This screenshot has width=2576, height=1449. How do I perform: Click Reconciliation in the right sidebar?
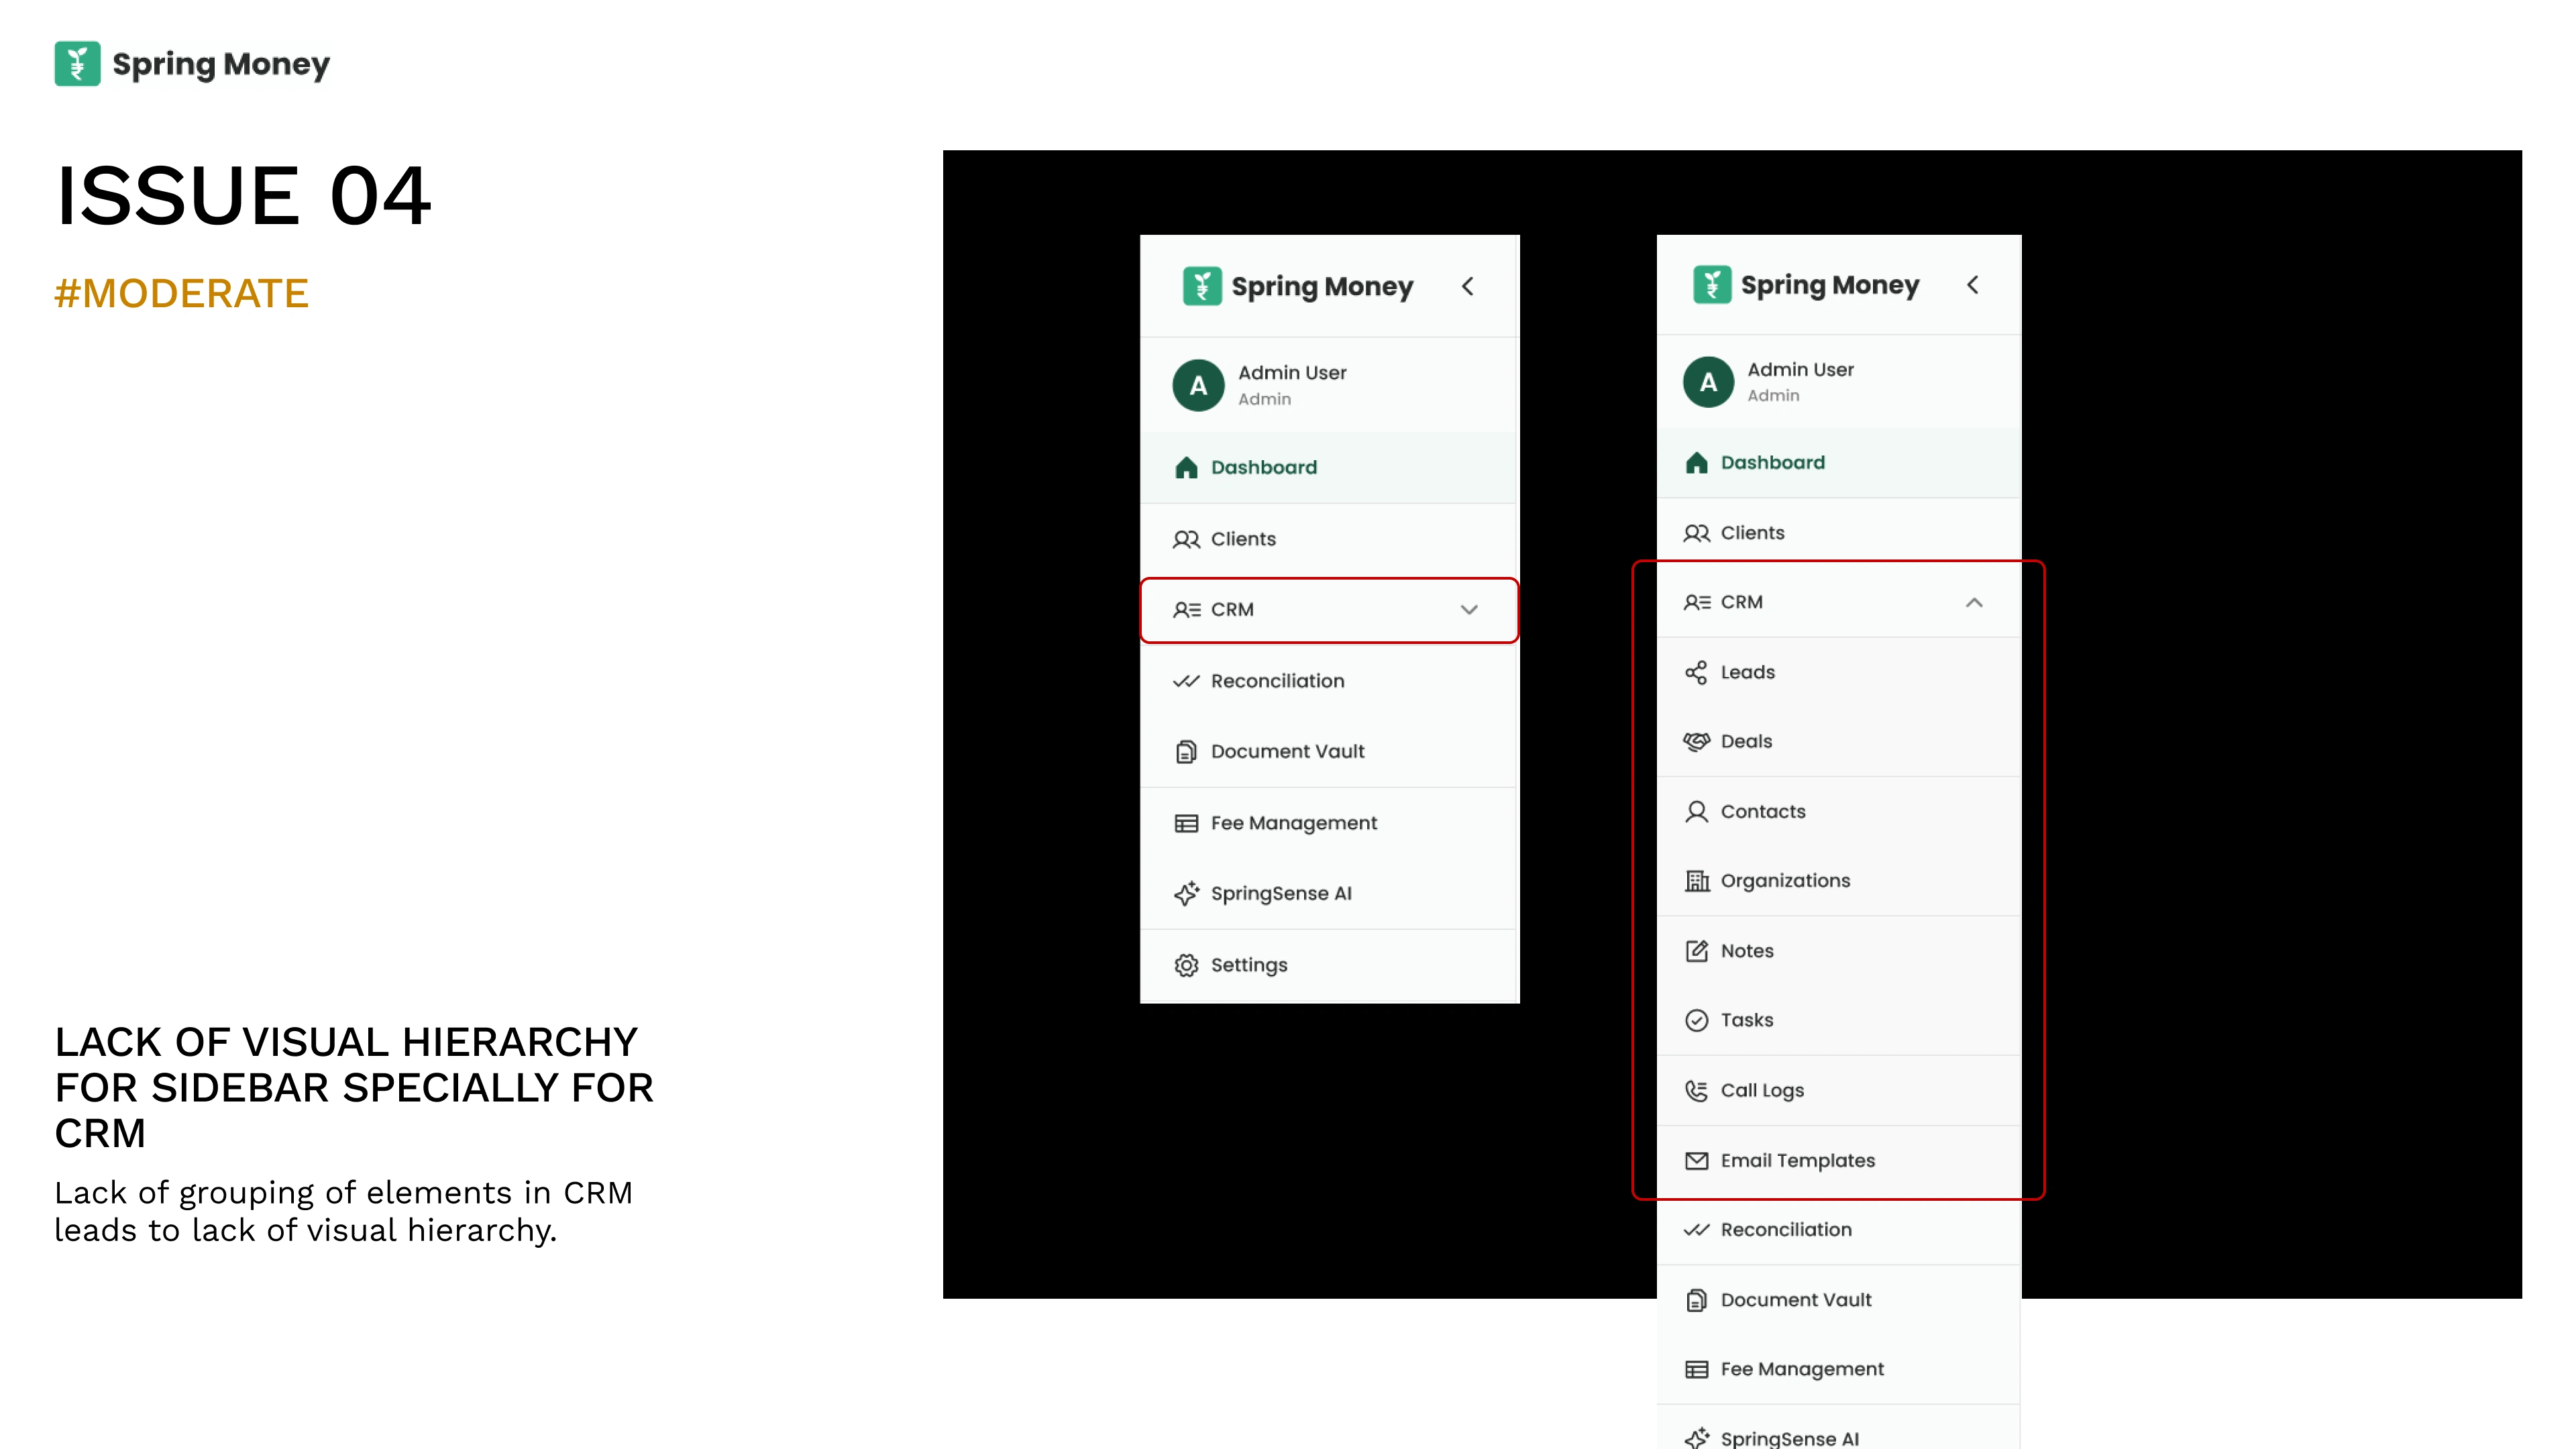tap(1785, 1230)
